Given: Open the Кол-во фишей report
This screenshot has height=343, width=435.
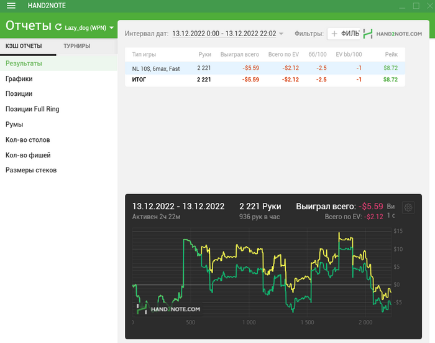Looking at the screenshot, I should click(58, 155).
